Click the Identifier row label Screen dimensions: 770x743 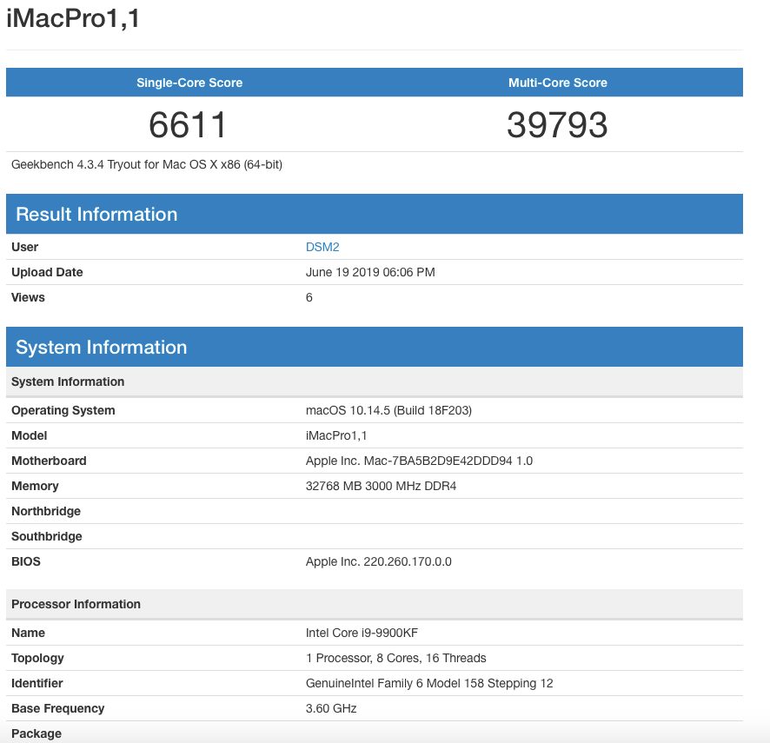(37, 684)
